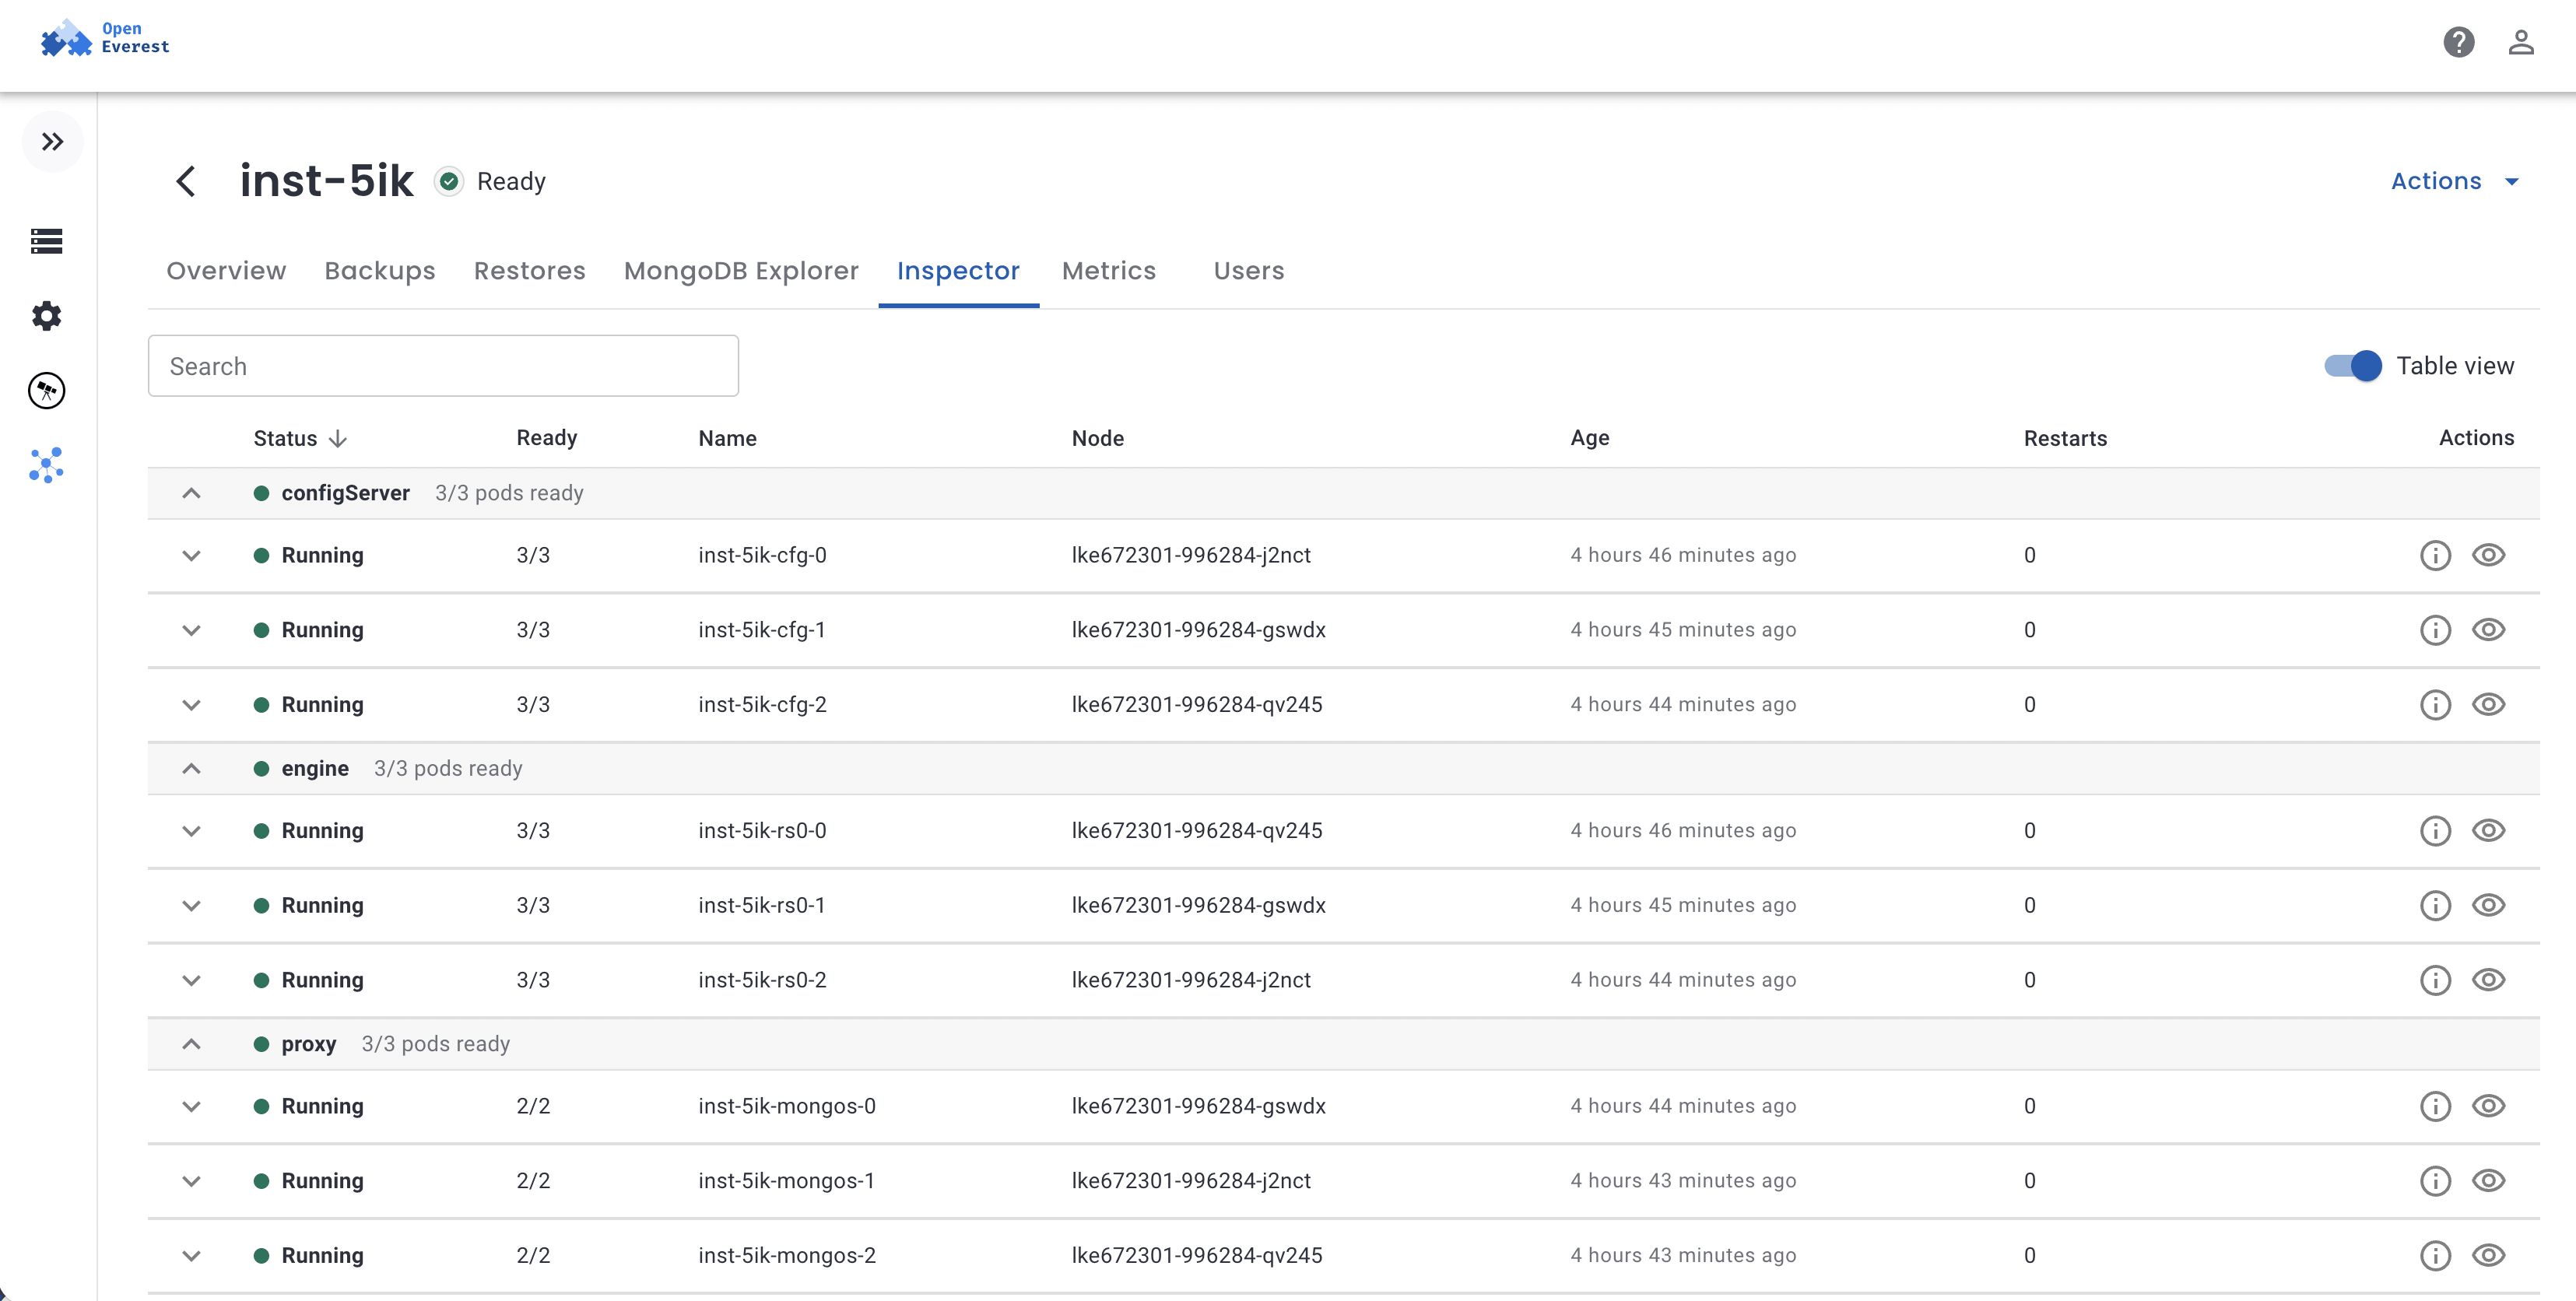Screen dimensions: 2576x1301
Task: Click eye icon for inst-5ik-rs0-2
Action: point(2487,980)
